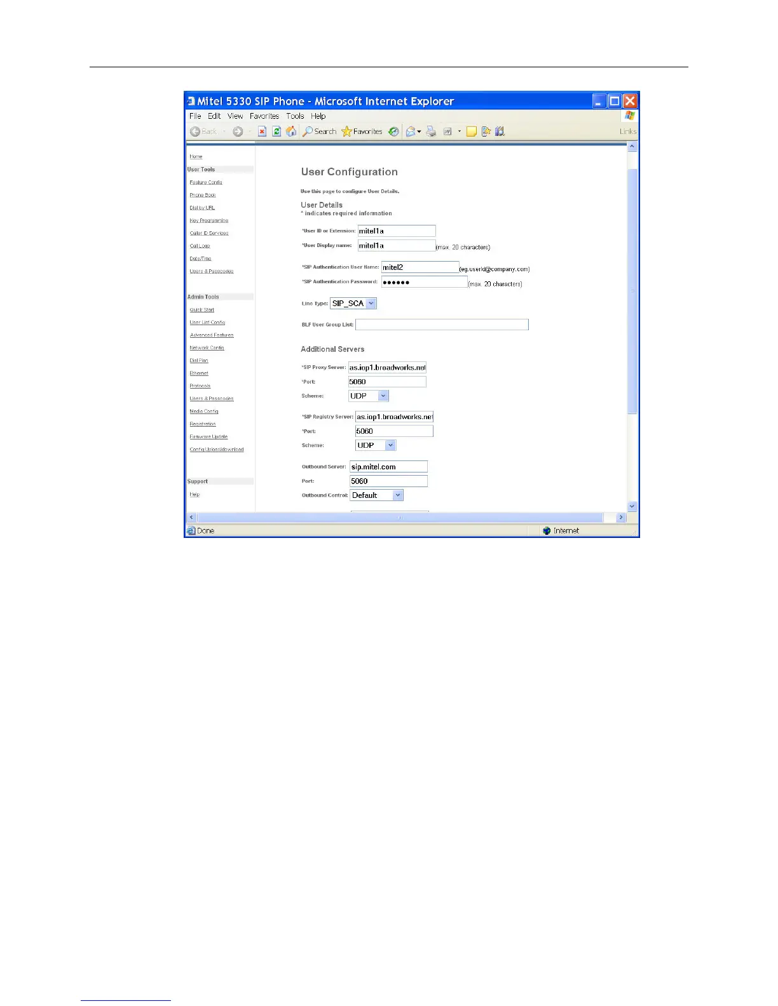The width and height of the screenshot is (778, 1006).
Task: Click the Outbound Server sip.mitel.com field
Action: 388,467
